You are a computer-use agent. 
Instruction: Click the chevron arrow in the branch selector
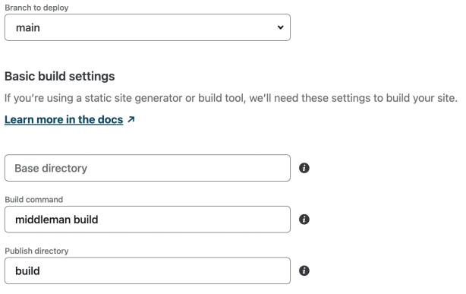(x=280, y=27)
